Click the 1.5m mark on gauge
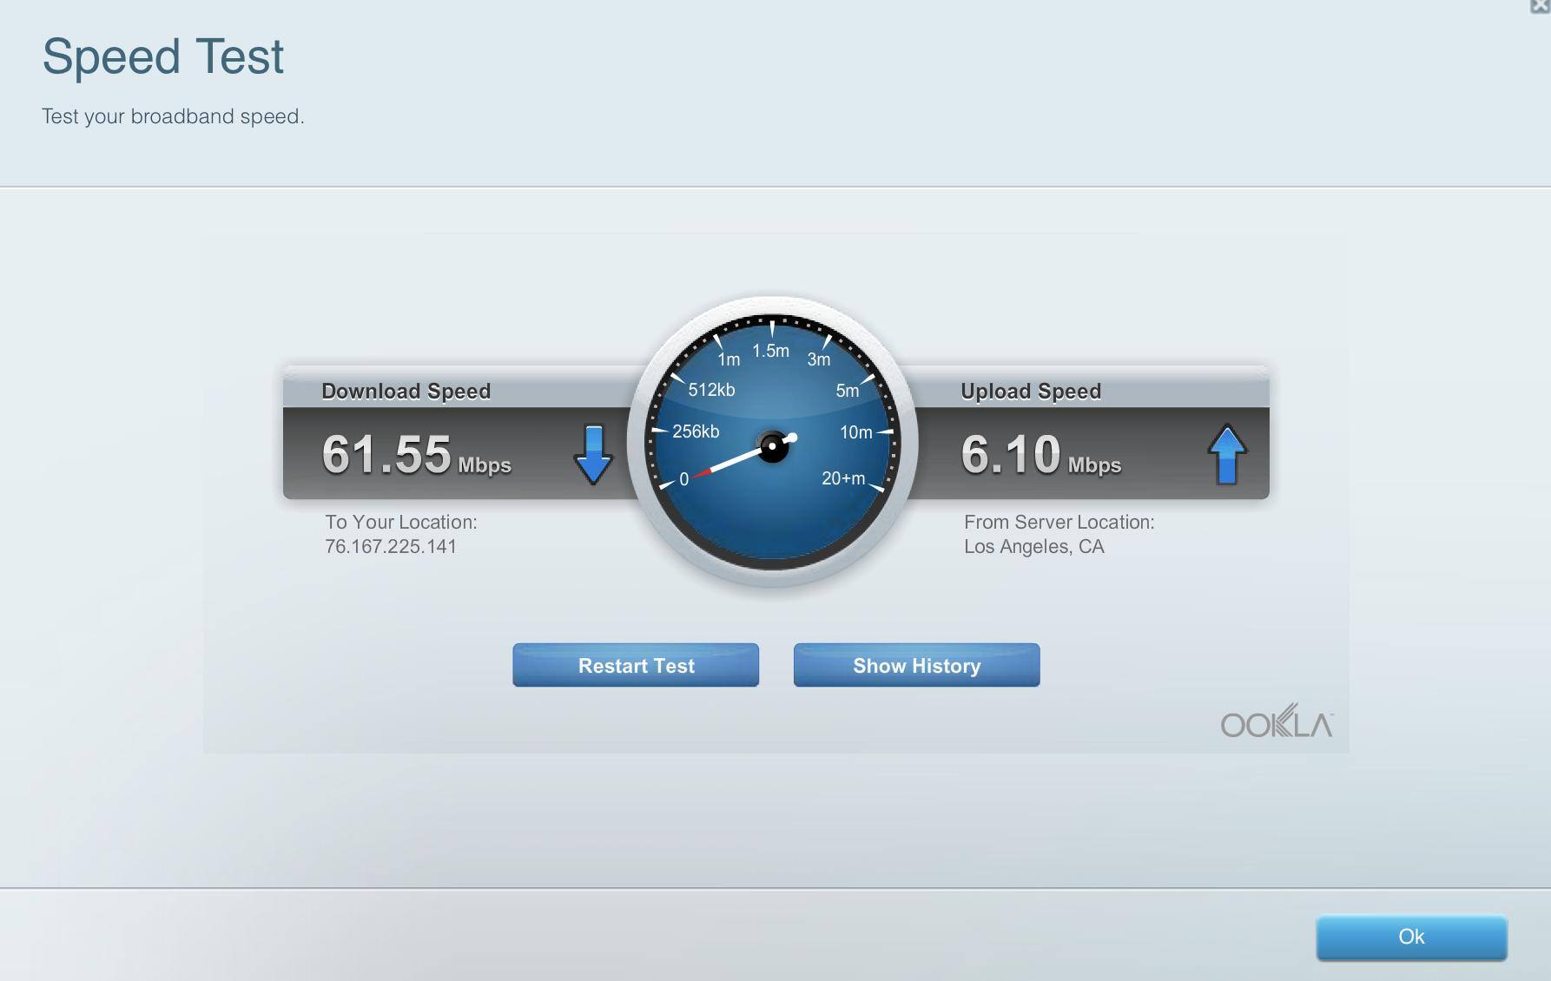 point(770,351)
